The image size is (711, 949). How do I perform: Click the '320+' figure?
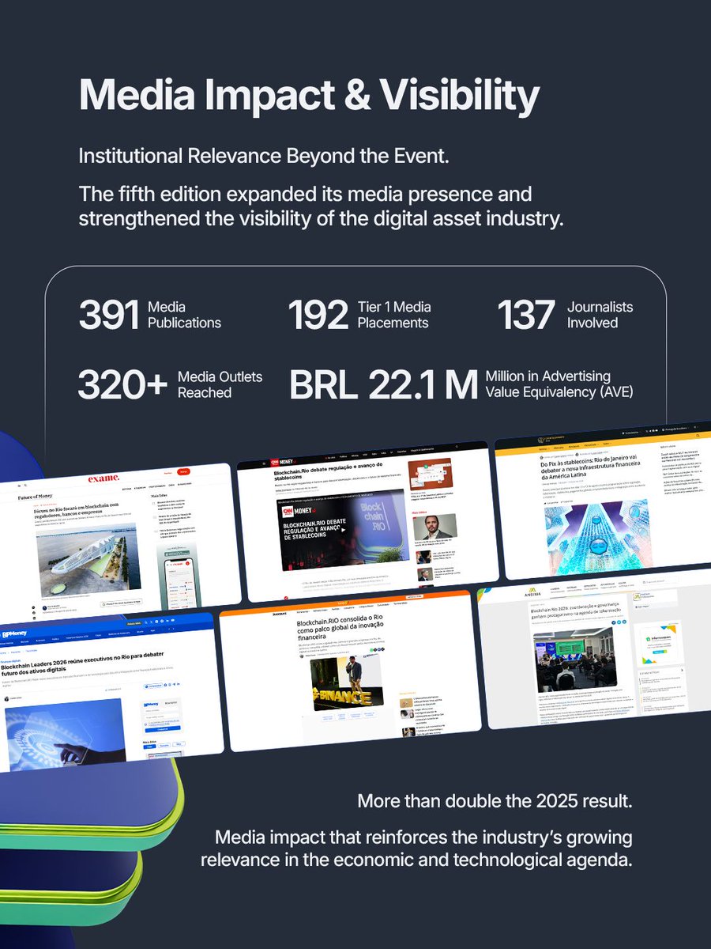click(123, 384)
